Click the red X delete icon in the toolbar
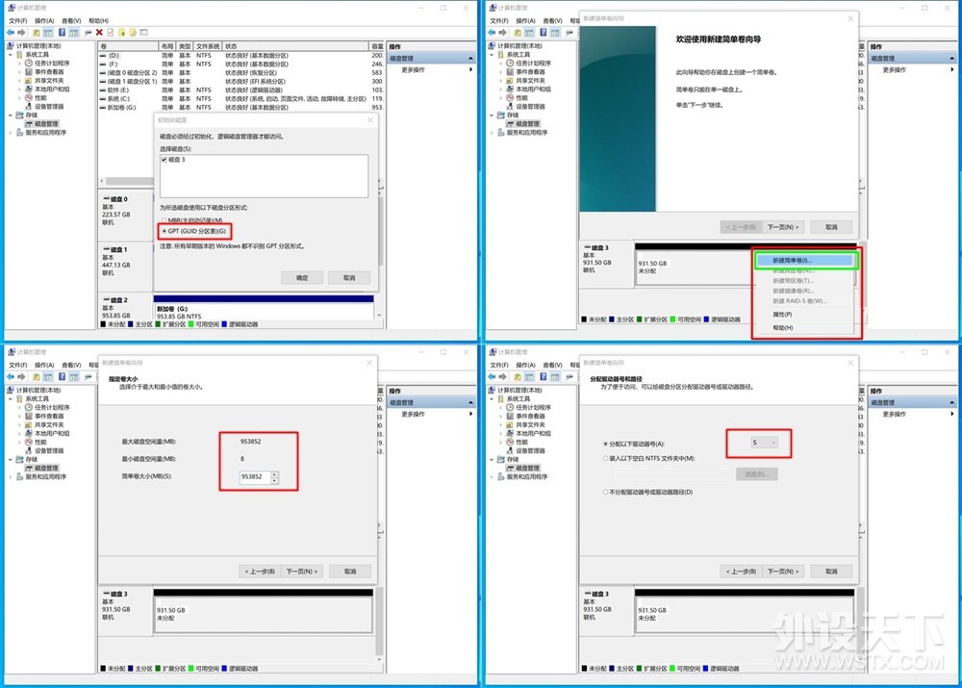This screenshot has height=688, width=962. tap(99, 33)
